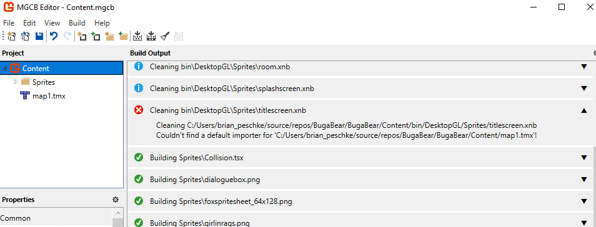
Task: Click the green check beside dialoguebox.png
Action: coord(139,179)
